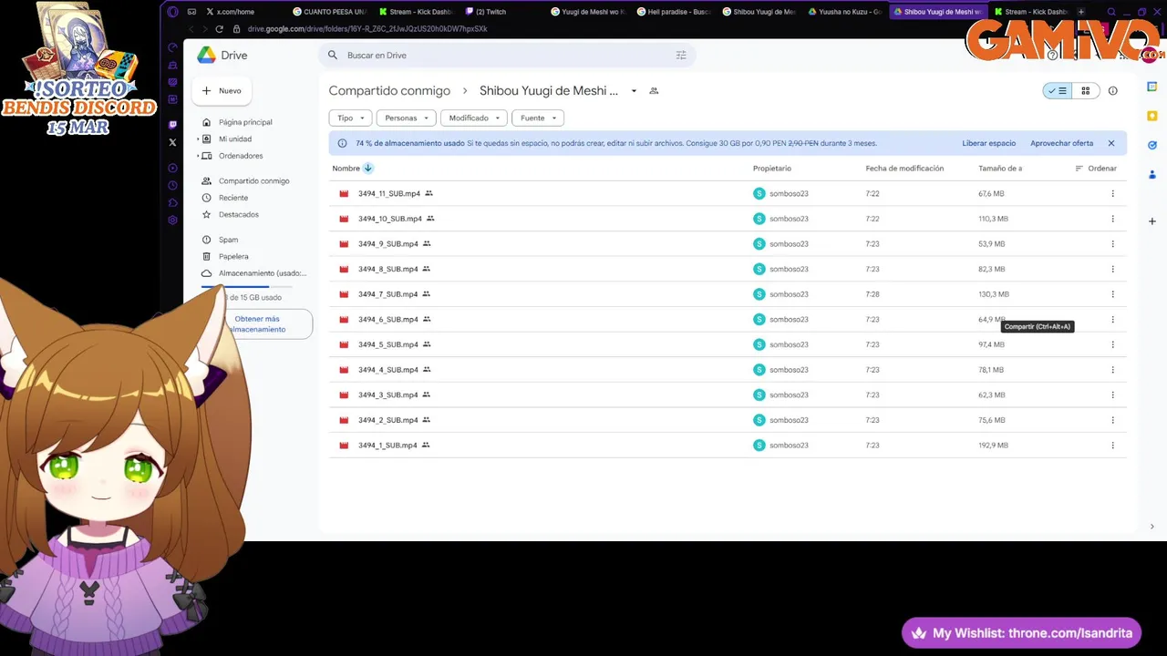
Task: Show the details info panel
Action: [1112, 91]
